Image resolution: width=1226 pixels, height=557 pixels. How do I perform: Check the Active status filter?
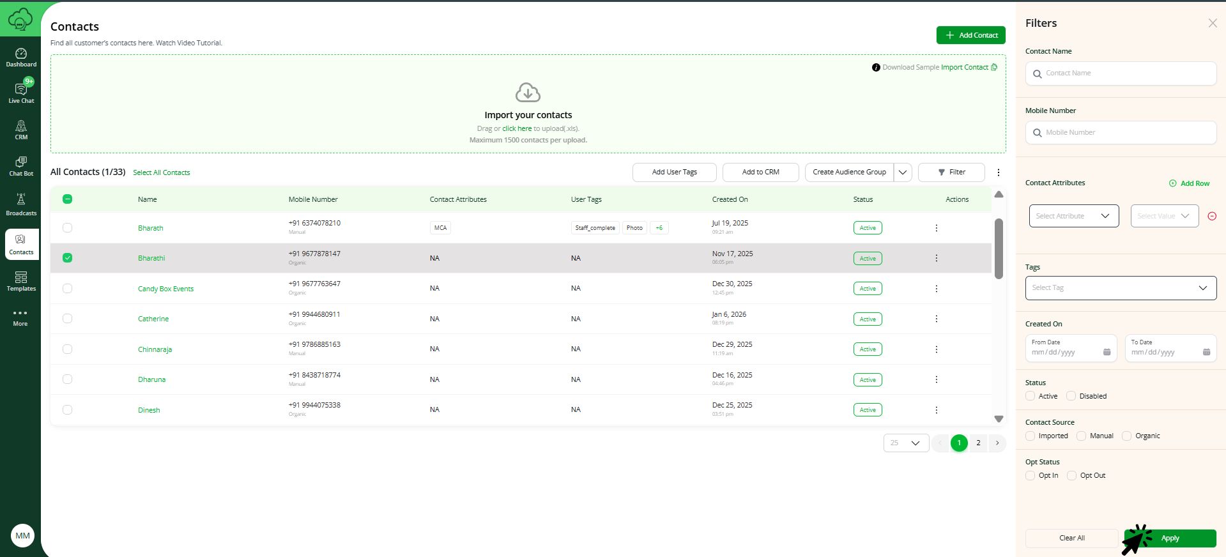pos(1031,396)
